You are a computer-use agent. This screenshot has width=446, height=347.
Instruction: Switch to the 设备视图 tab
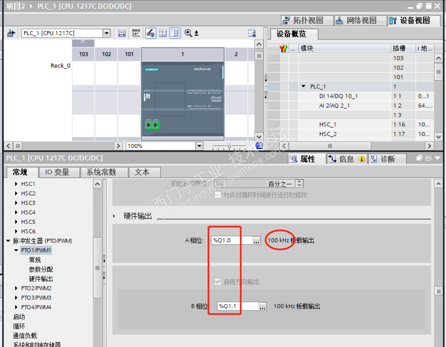tap(414, 20)
